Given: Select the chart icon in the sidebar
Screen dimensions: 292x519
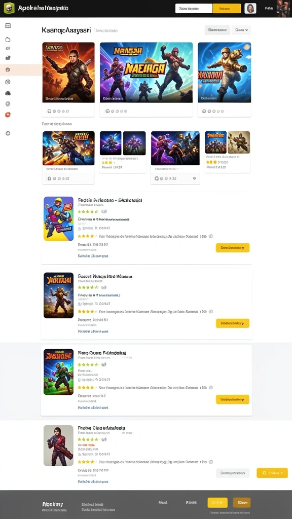Looking at the screenshot, I should click(x=8, y=58).
